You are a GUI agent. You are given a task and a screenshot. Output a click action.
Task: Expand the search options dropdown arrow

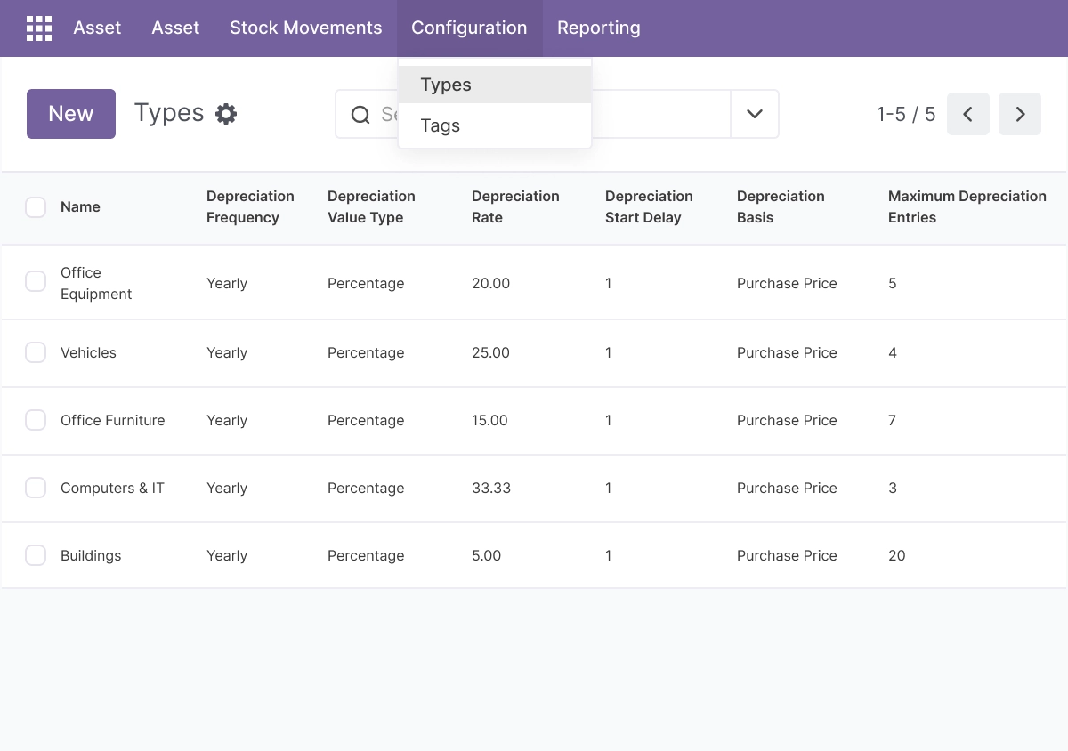(755, 114)
